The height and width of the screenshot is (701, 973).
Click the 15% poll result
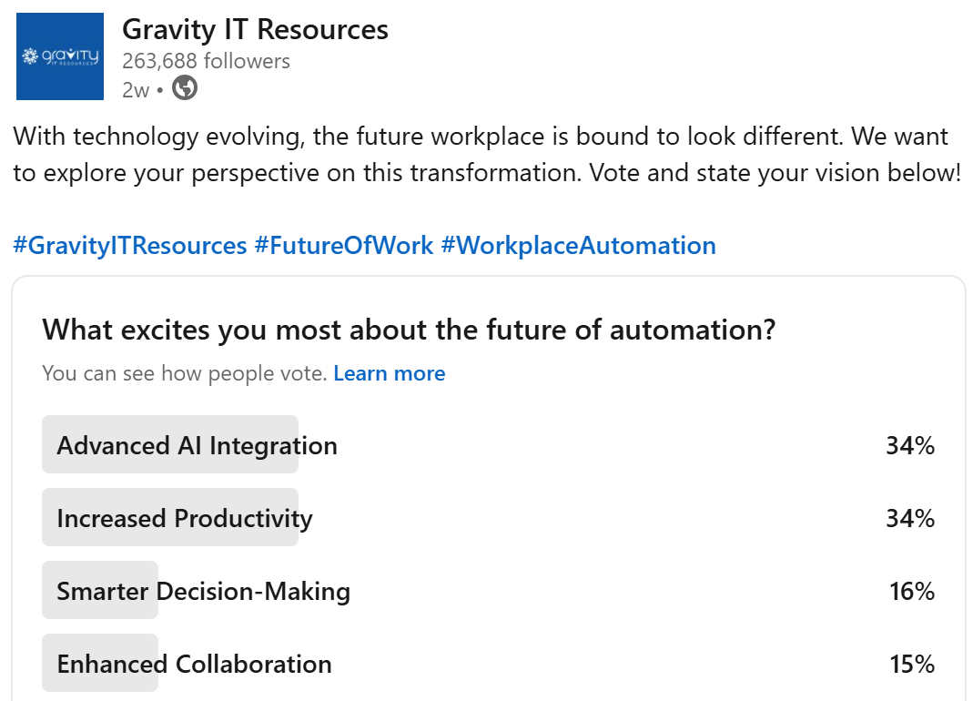pos(912,664)
